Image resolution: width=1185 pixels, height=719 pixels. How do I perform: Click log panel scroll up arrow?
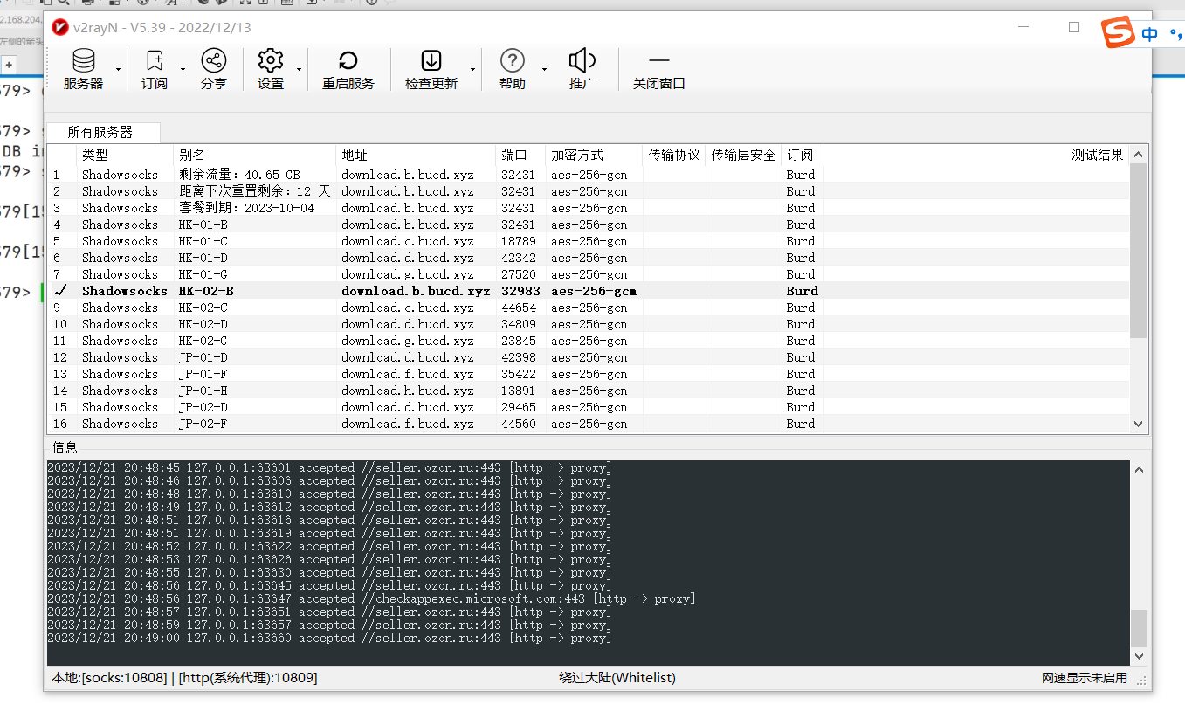pyautogui.click(x=1139, y=470)
